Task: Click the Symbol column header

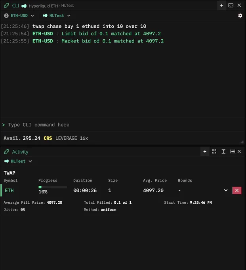Action: point(10,180)
